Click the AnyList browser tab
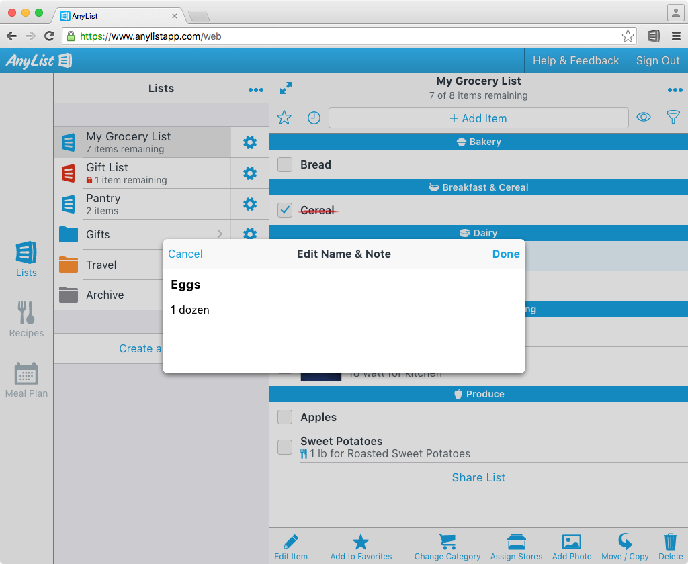 [x=118, y=16]
